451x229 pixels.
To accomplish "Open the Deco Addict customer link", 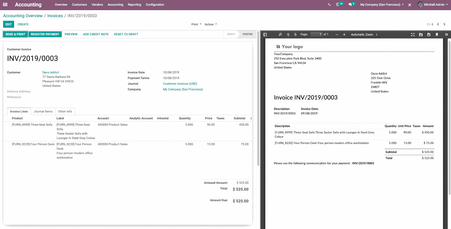I will 51,72.
